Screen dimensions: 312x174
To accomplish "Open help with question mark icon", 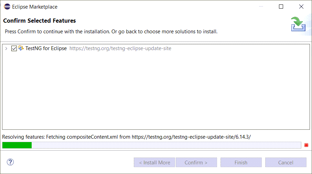I will point(10,162).
